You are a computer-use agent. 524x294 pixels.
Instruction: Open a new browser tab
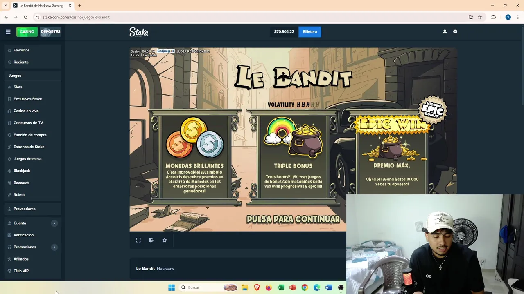point(79,5)
